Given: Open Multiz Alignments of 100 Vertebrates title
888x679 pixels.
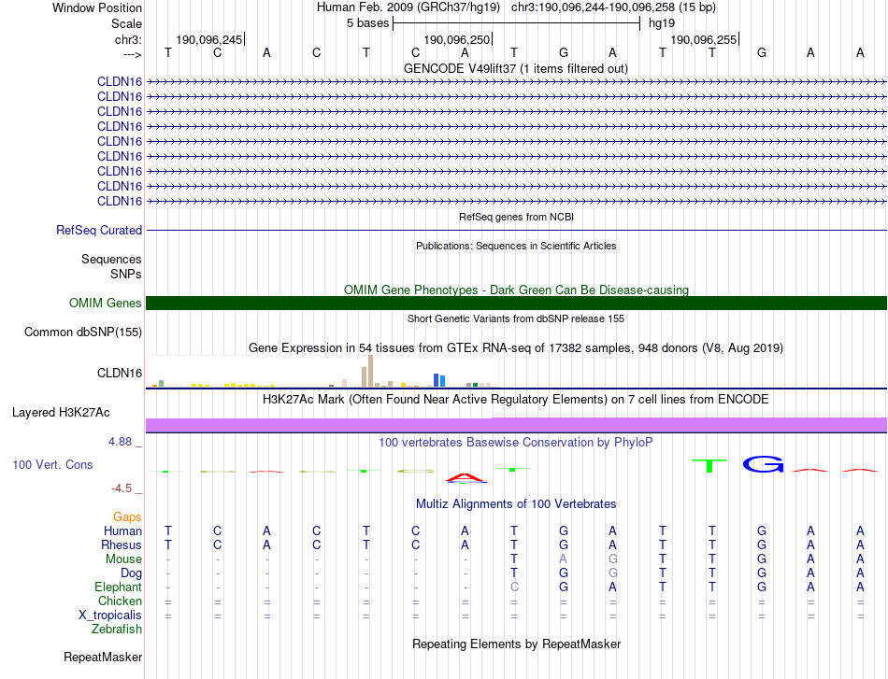Looking at the screenshot, I should (x=516, y=504).
